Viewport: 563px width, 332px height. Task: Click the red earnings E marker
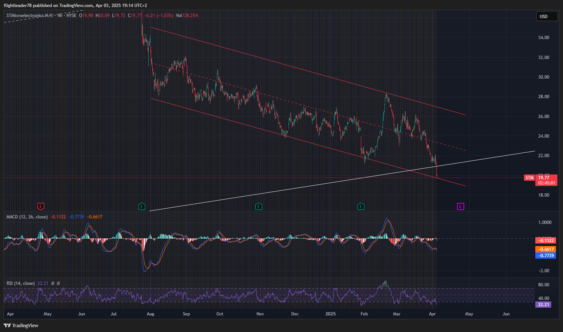pyautogui.click(x=41, y=206)
